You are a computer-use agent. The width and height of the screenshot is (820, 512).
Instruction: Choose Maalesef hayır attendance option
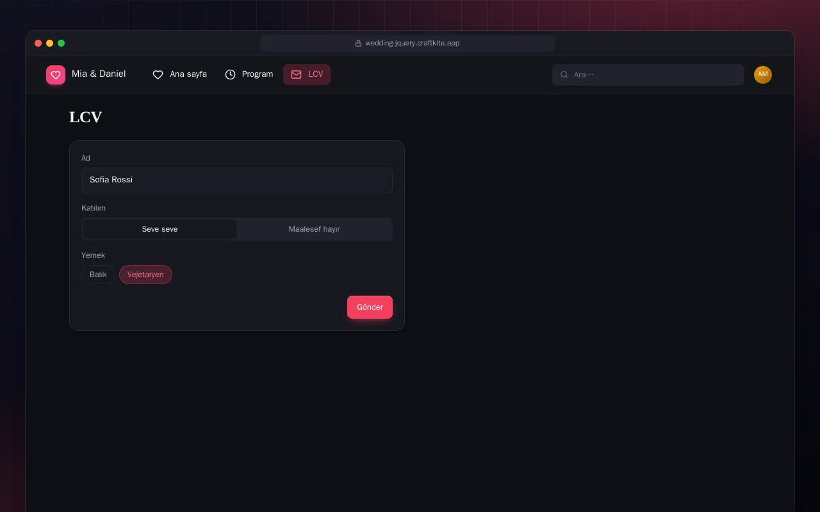[314, 229]
